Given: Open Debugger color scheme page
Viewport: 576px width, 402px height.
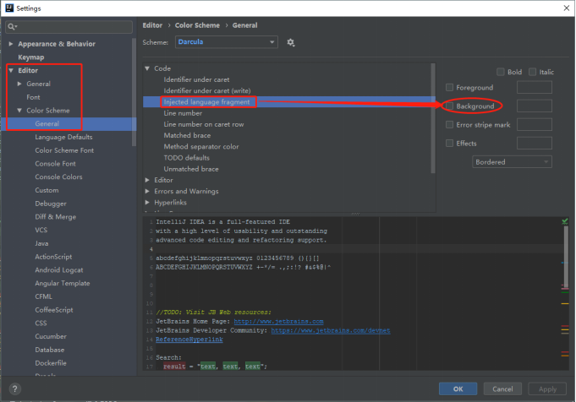Looking at the screenshot, I should tap(51, 204).
